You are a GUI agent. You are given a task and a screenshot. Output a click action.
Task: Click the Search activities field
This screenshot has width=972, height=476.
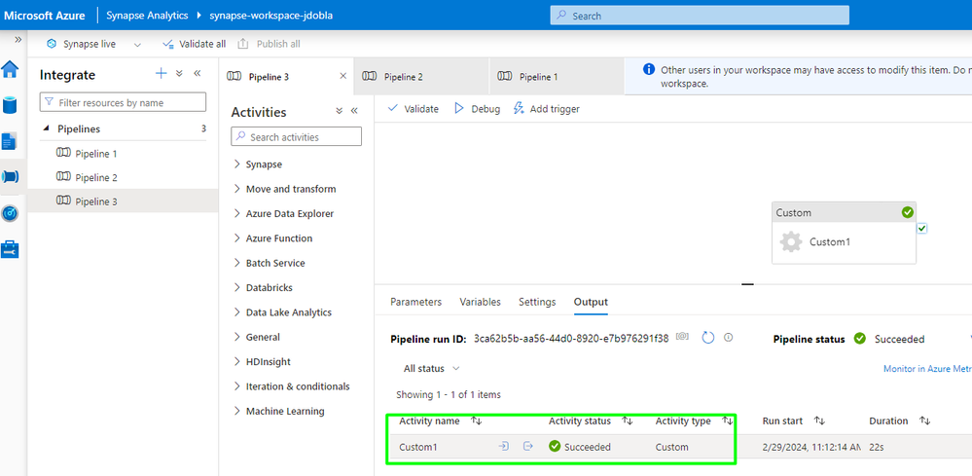[297, 136]
